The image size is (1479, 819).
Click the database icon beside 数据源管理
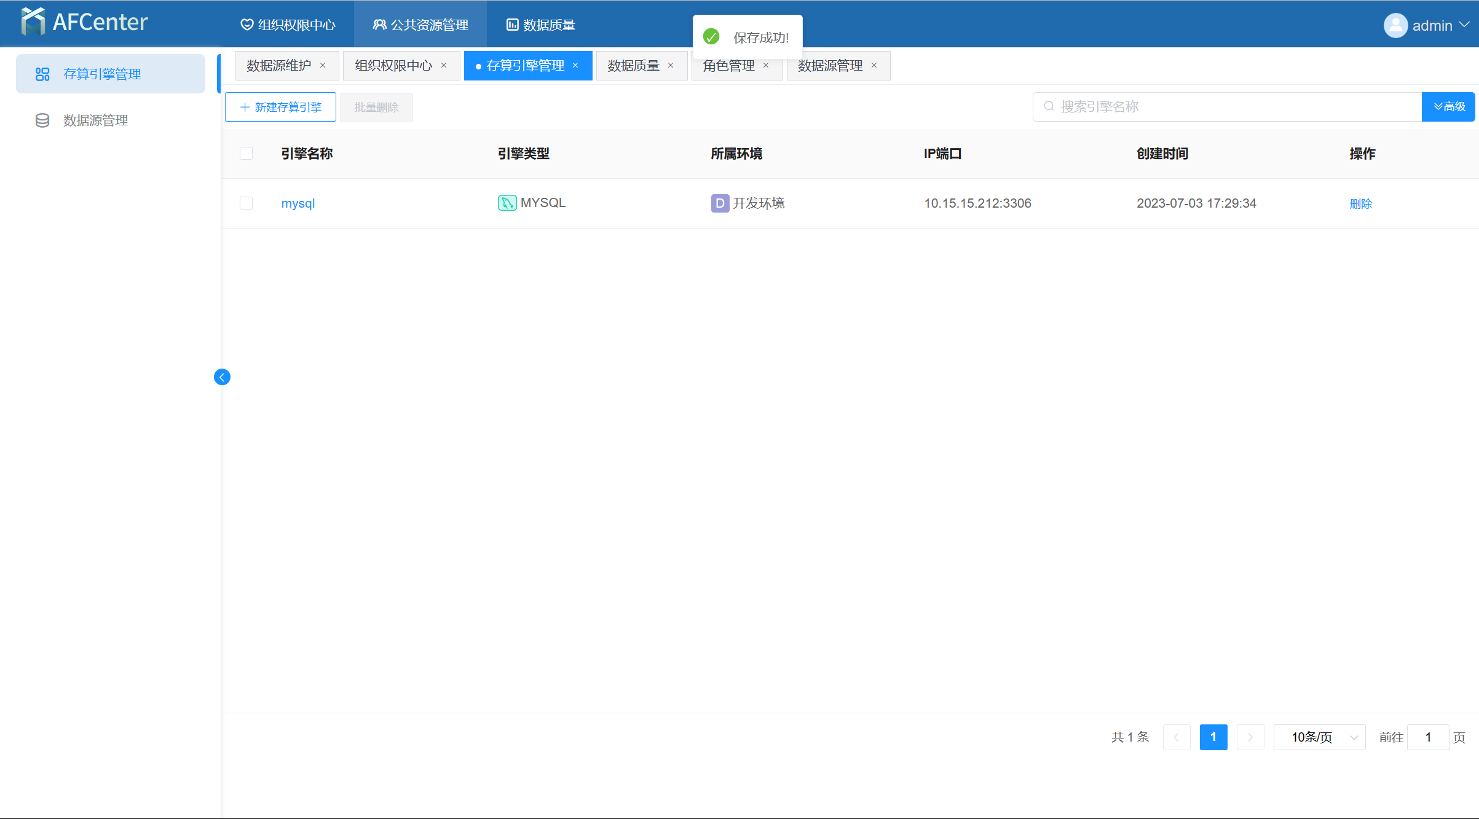click(42, 120)
